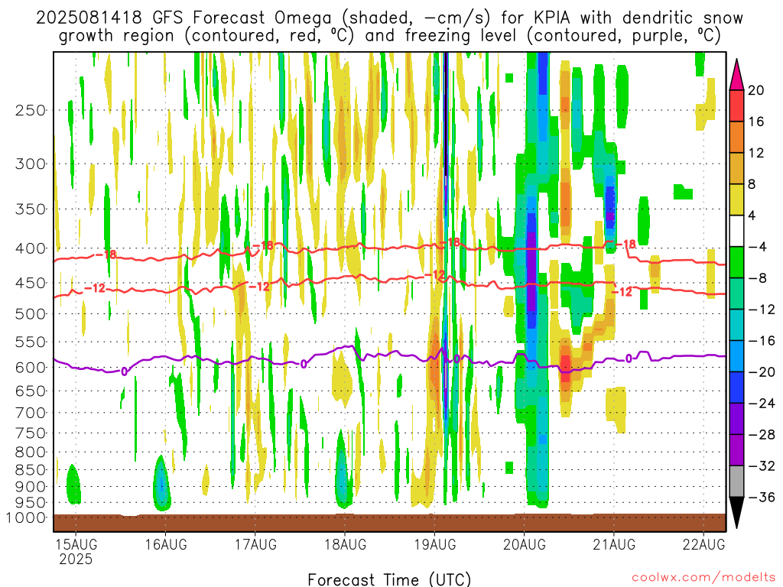Click the coolwx.com/modelts link
Screen dimensions: 783x587
pos(703,578)
